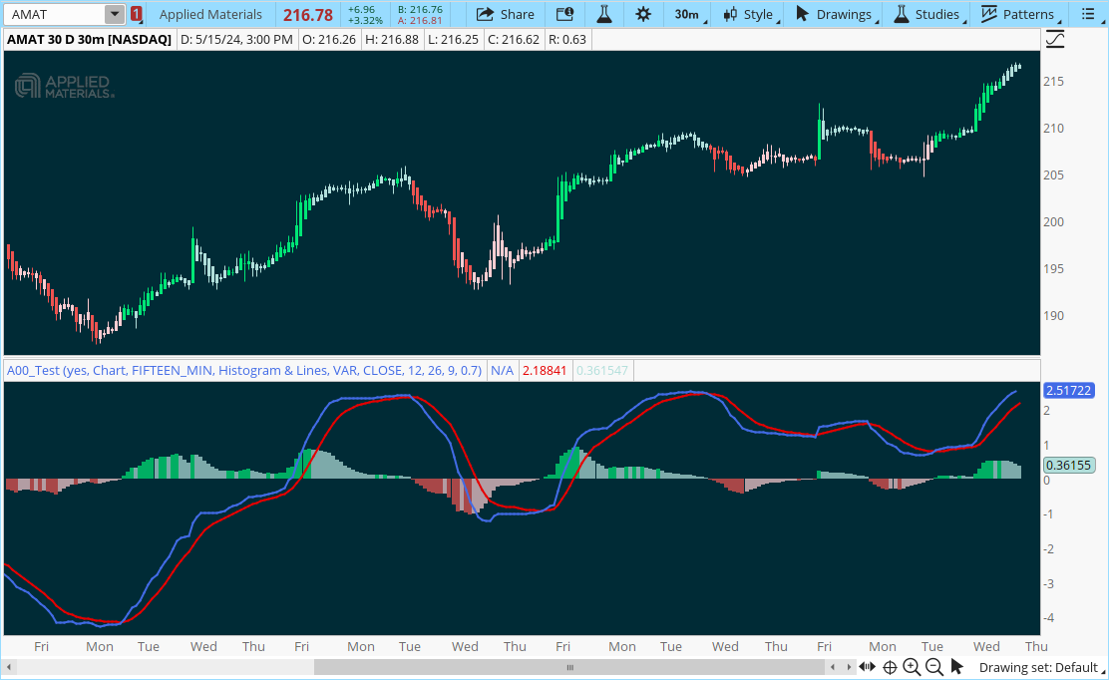Image resolution: width=1109 pixels, height=680 pixels.
Task: Open the Patterns menu
Action: [1020, 14]
